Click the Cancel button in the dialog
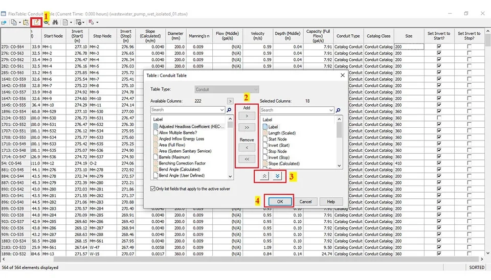 (x=305, y=201)
